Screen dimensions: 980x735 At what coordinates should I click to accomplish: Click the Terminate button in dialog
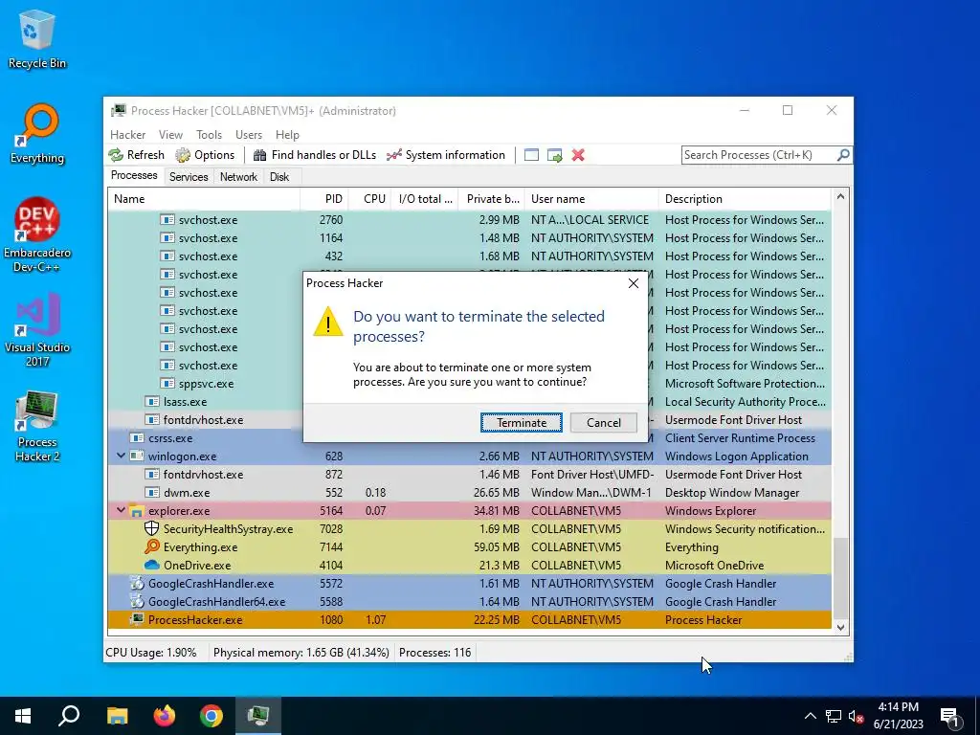coord(521,422)
